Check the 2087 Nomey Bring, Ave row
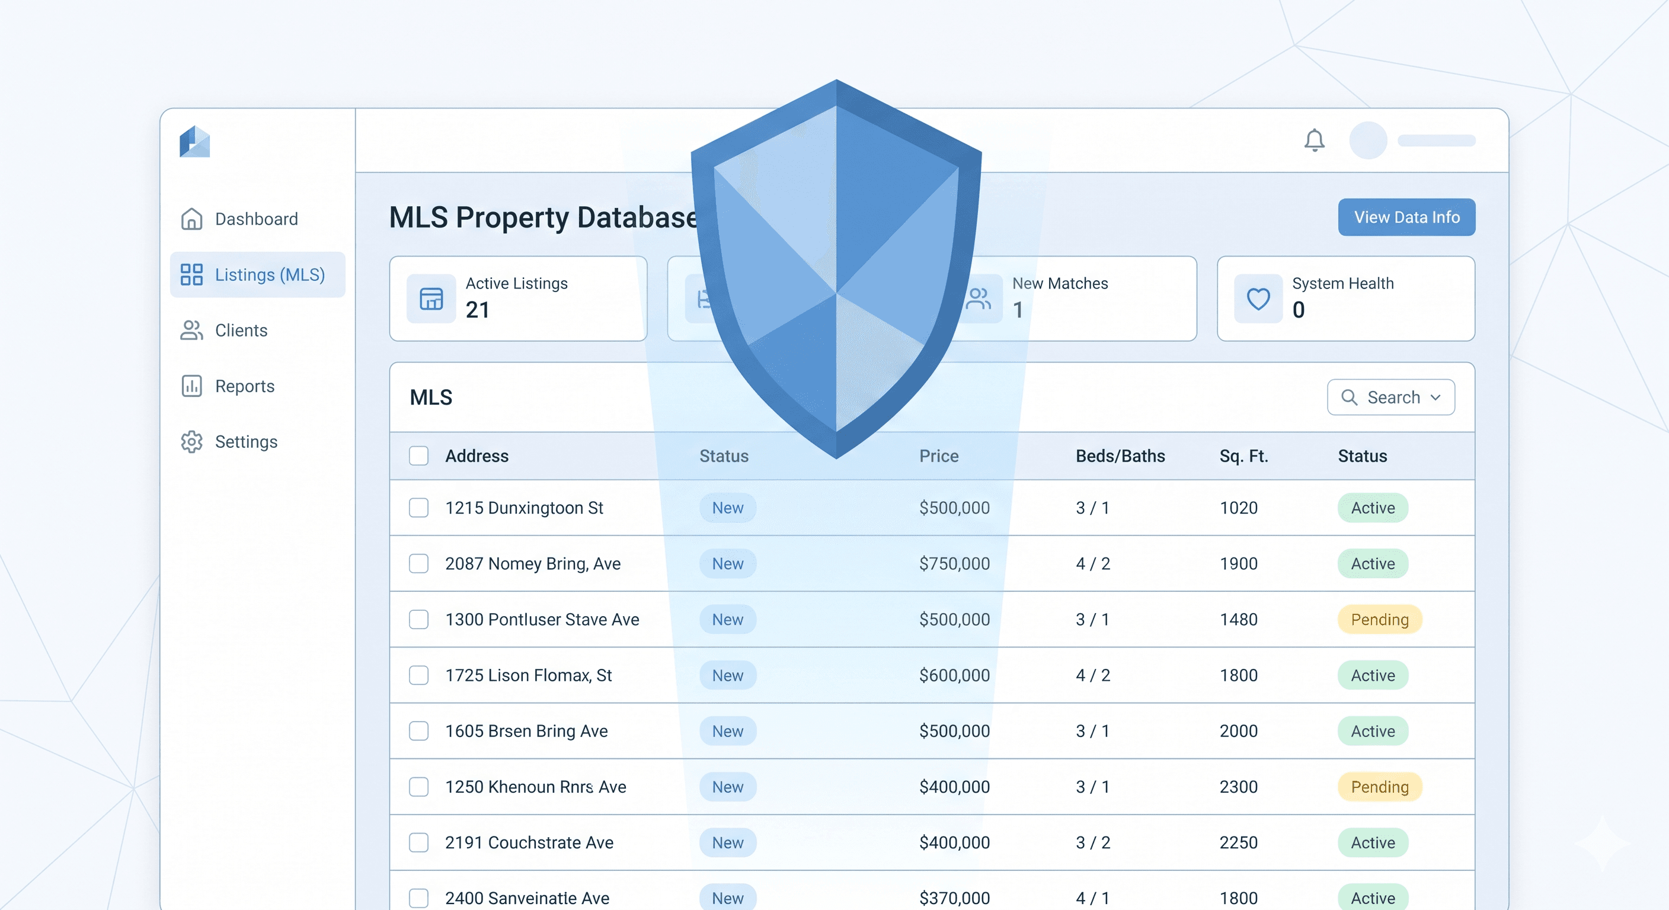The image size is (1669, 910). (x=418, y=563)
